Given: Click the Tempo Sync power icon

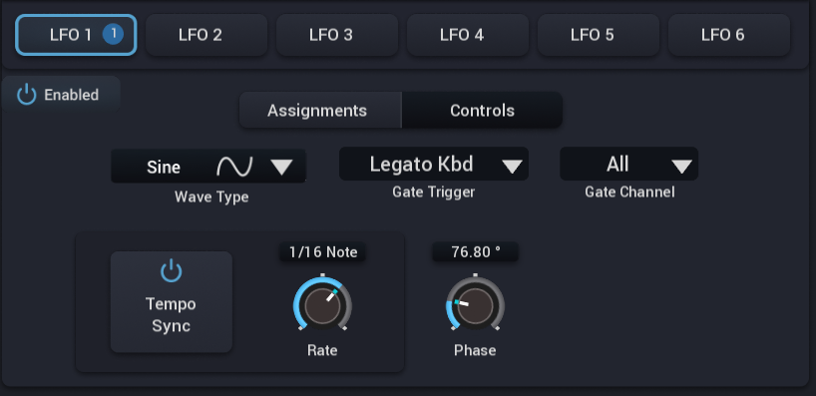Looking at the screenshot, I should pyautogui.click(x=172, y=271).
